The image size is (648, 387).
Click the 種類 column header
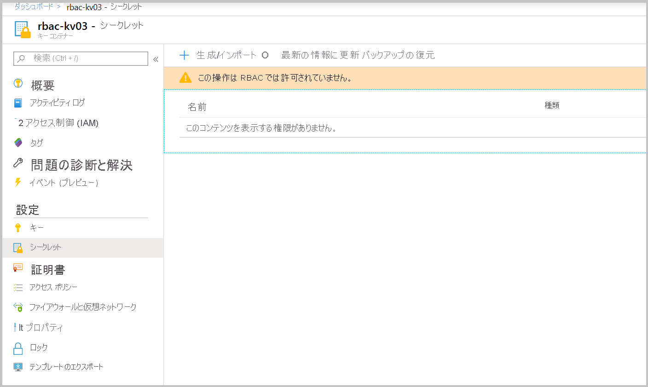[x=552, y=105]
